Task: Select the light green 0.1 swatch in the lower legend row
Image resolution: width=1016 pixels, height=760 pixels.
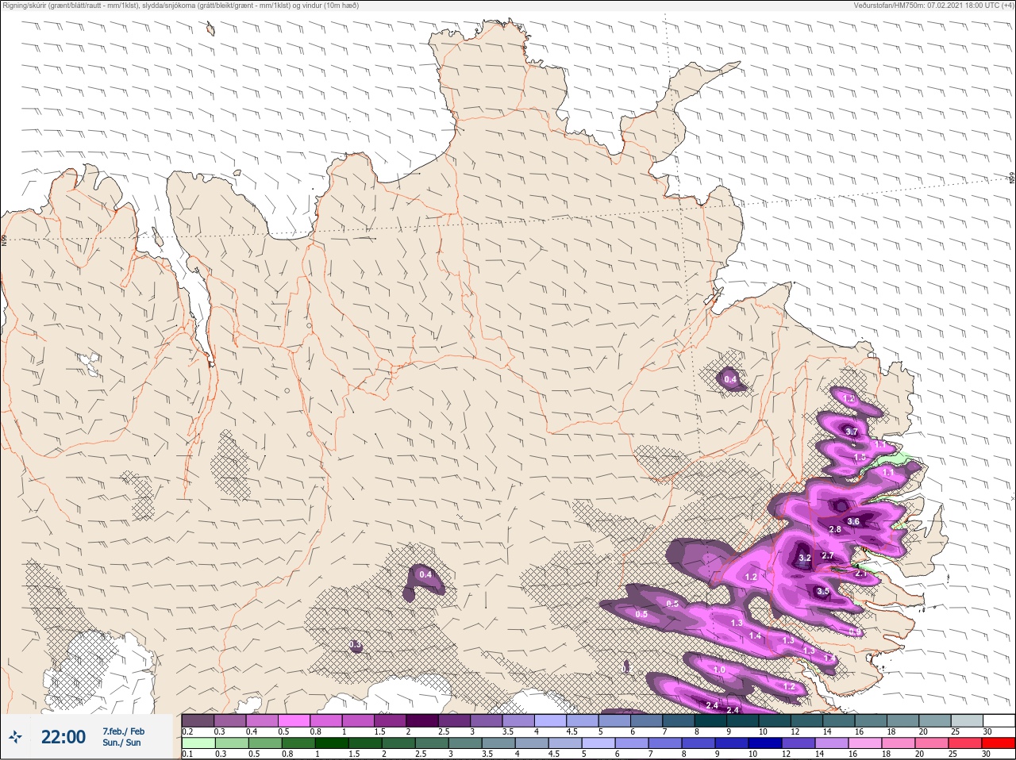Action: pyautogui.click(x=198, y=743)
